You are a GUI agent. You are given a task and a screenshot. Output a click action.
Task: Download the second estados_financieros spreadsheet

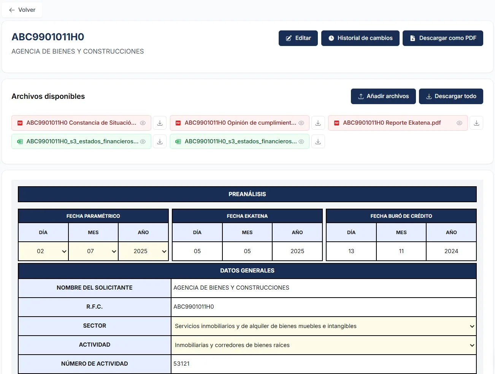318,142
